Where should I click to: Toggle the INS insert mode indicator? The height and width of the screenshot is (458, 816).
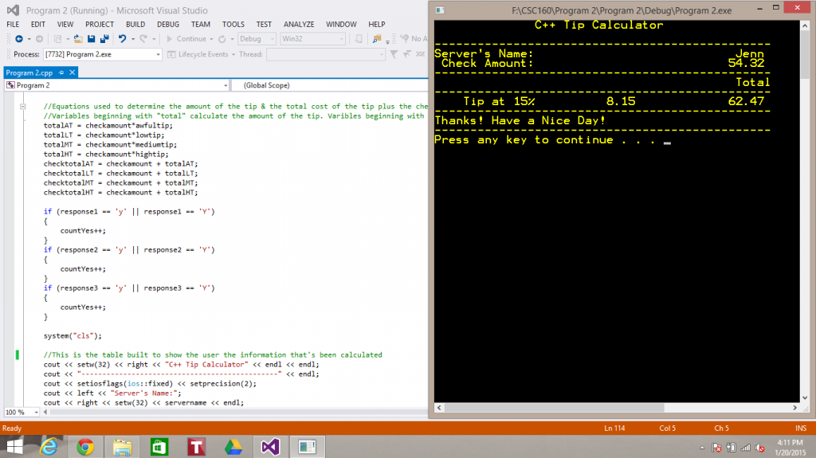801,429
